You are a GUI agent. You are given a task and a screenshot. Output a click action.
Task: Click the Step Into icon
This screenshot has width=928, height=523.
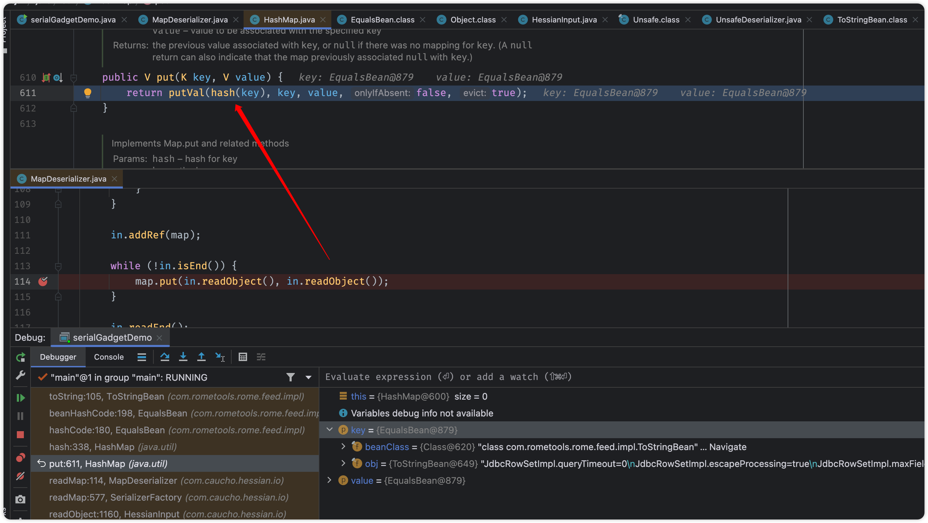(183, 357)
